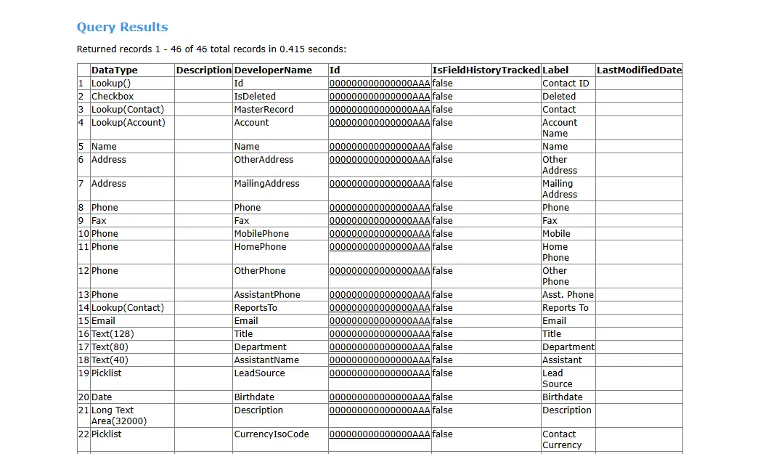Click the Query Results heading

tap(122, 28)
